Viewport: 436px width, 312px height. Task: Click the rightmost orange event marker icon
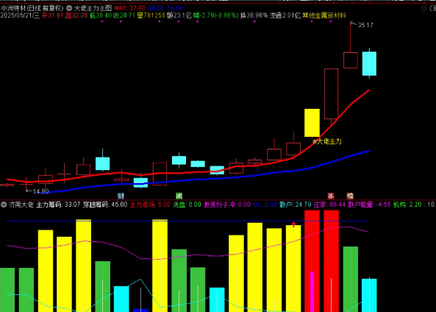tap(350, 196)
